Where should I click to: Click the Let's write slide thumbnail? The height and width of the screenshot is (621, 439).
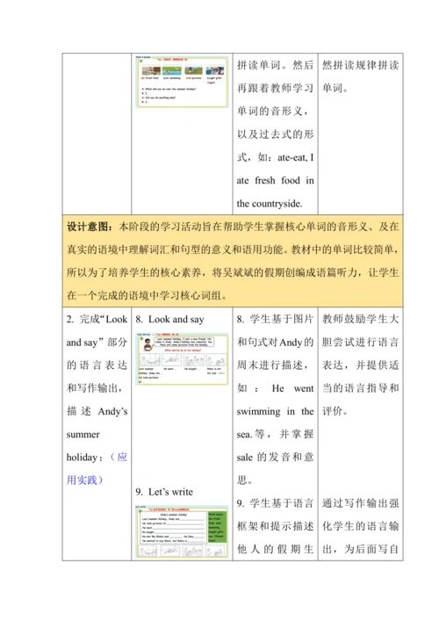[182, 532]
